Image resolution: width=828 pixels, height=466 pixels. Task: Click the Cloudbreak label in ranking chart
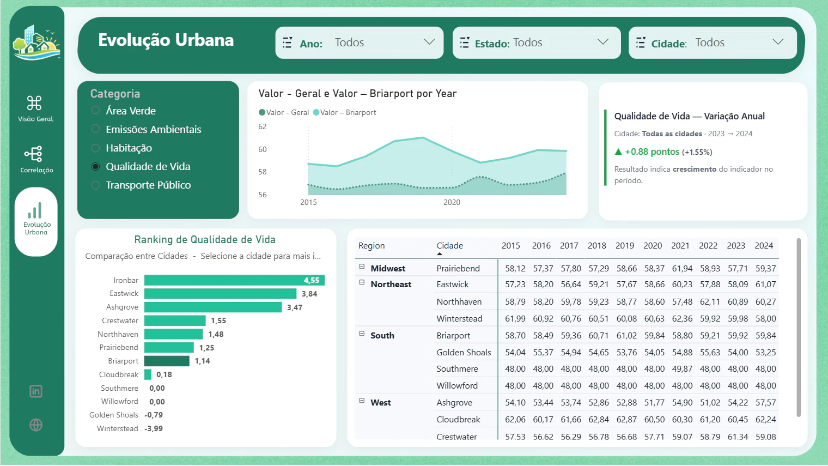pyautogui.click(x=119, y=375)
